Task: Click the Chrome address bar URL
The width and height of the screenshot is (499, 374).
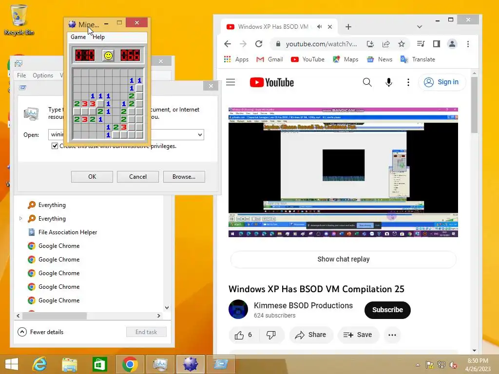Action: click(321, 44)
